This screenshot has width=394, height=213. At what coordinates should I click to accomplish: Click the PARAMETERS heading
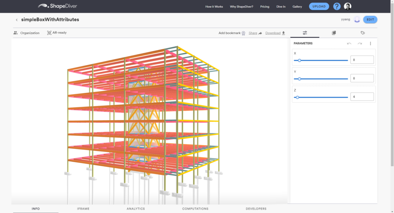[303, 43]
